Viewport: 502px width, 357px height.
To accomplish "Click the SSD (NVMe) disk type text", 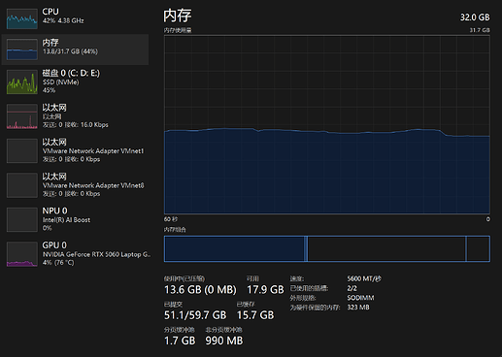I will point(61,82).
